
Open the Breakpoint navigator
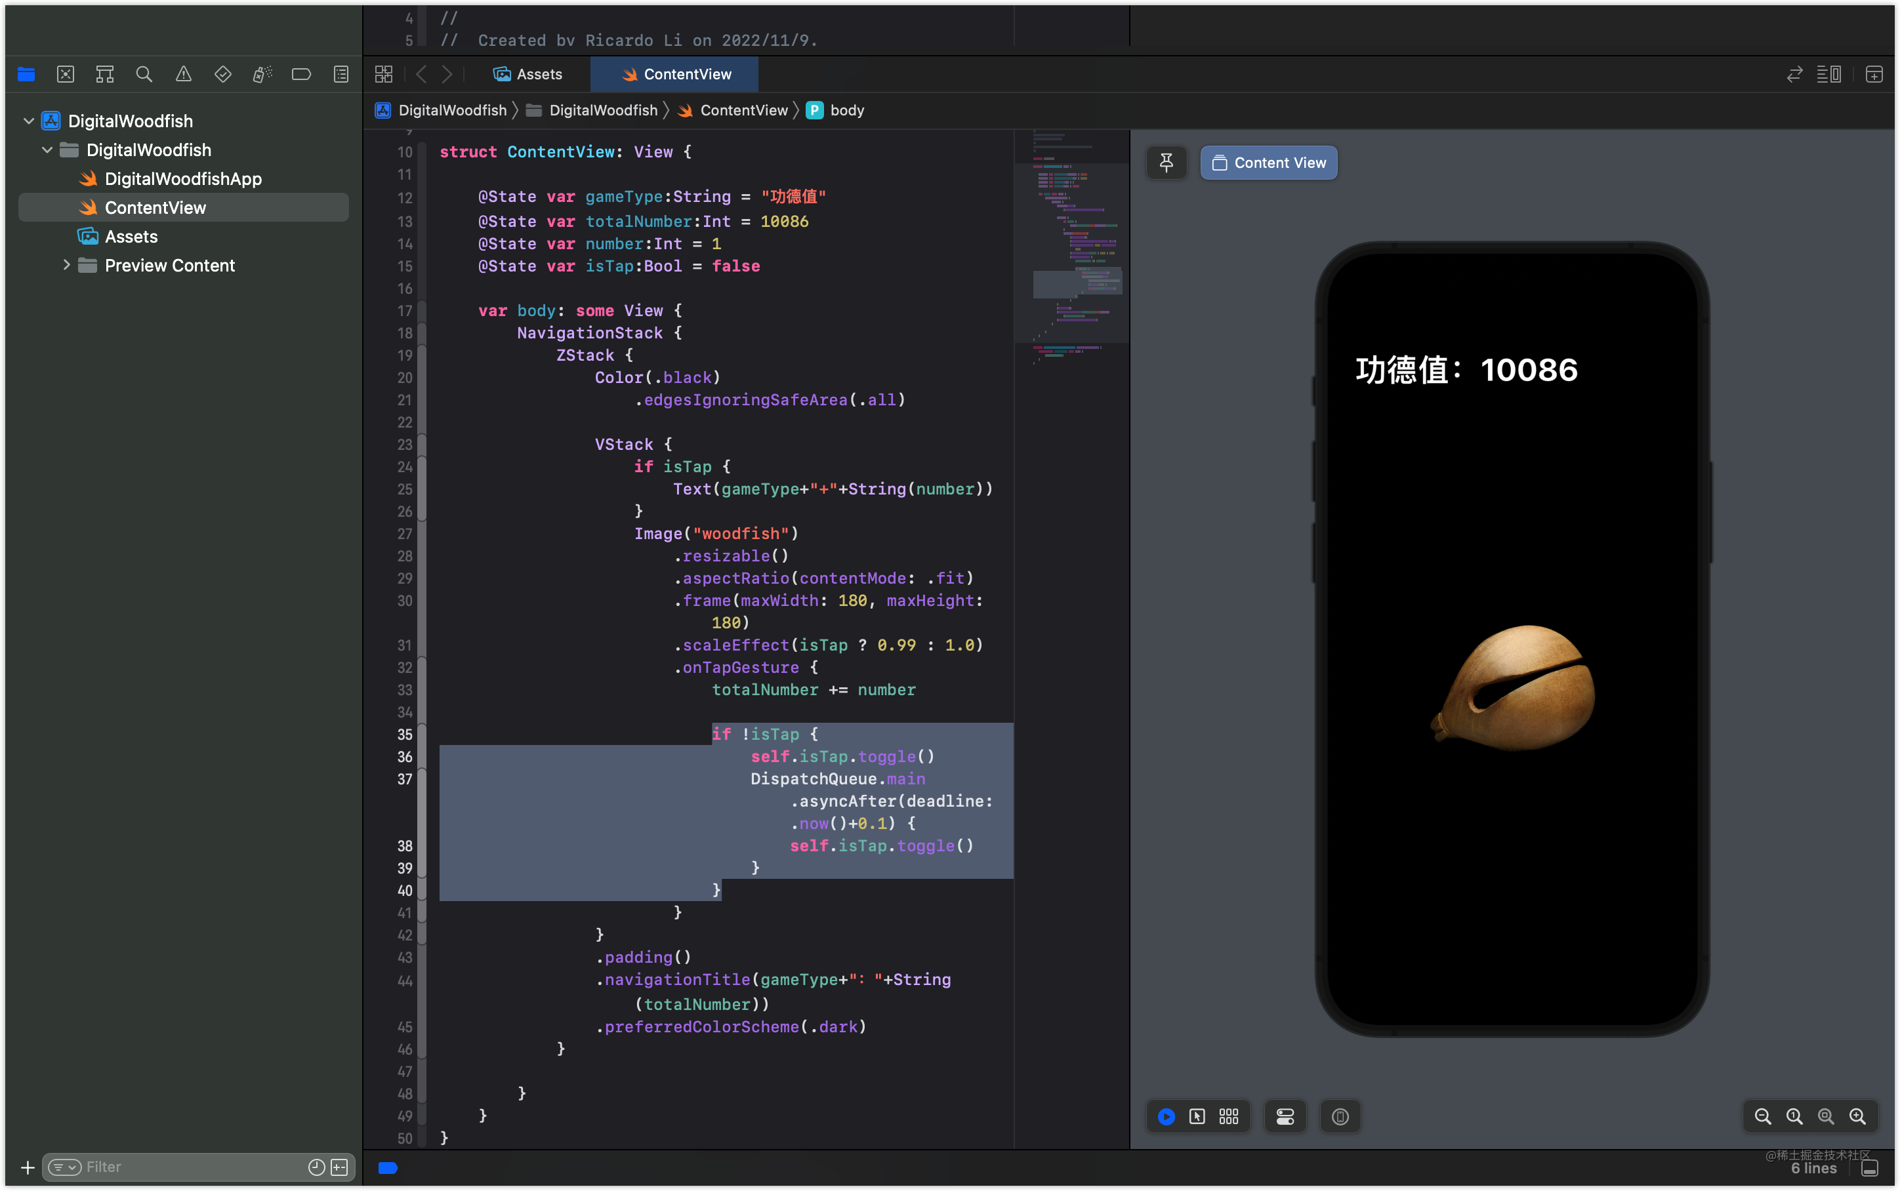tap(301, 74)
